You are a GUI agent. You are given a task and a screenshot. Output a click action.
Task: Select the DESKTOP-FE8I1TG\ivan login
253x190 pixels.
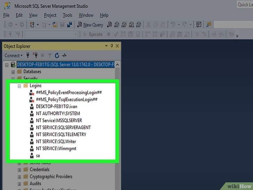tap(57, 106)
